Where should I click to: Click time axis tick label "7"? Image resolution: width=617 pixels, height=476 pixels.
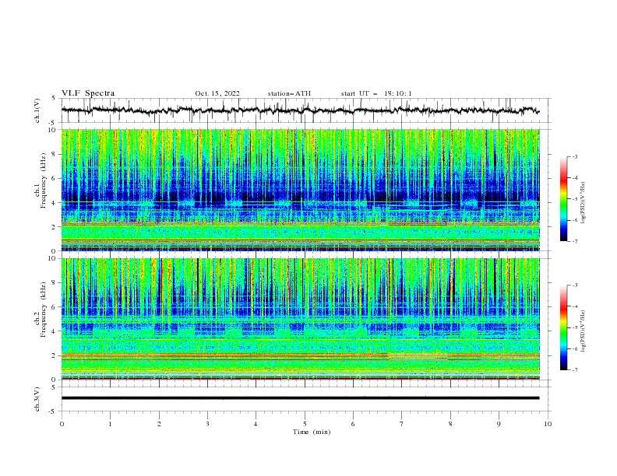click(x=402, y=424)
